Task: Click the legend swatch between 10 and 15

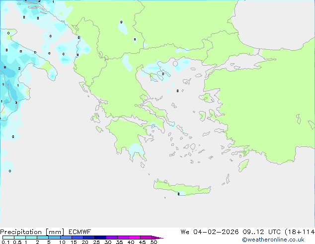Action: click(66, 238)
